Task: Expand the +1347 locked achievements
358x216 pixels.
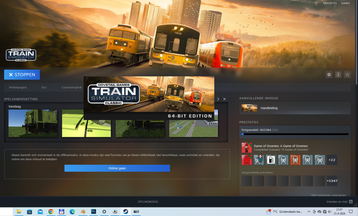Action: point(332,181)
